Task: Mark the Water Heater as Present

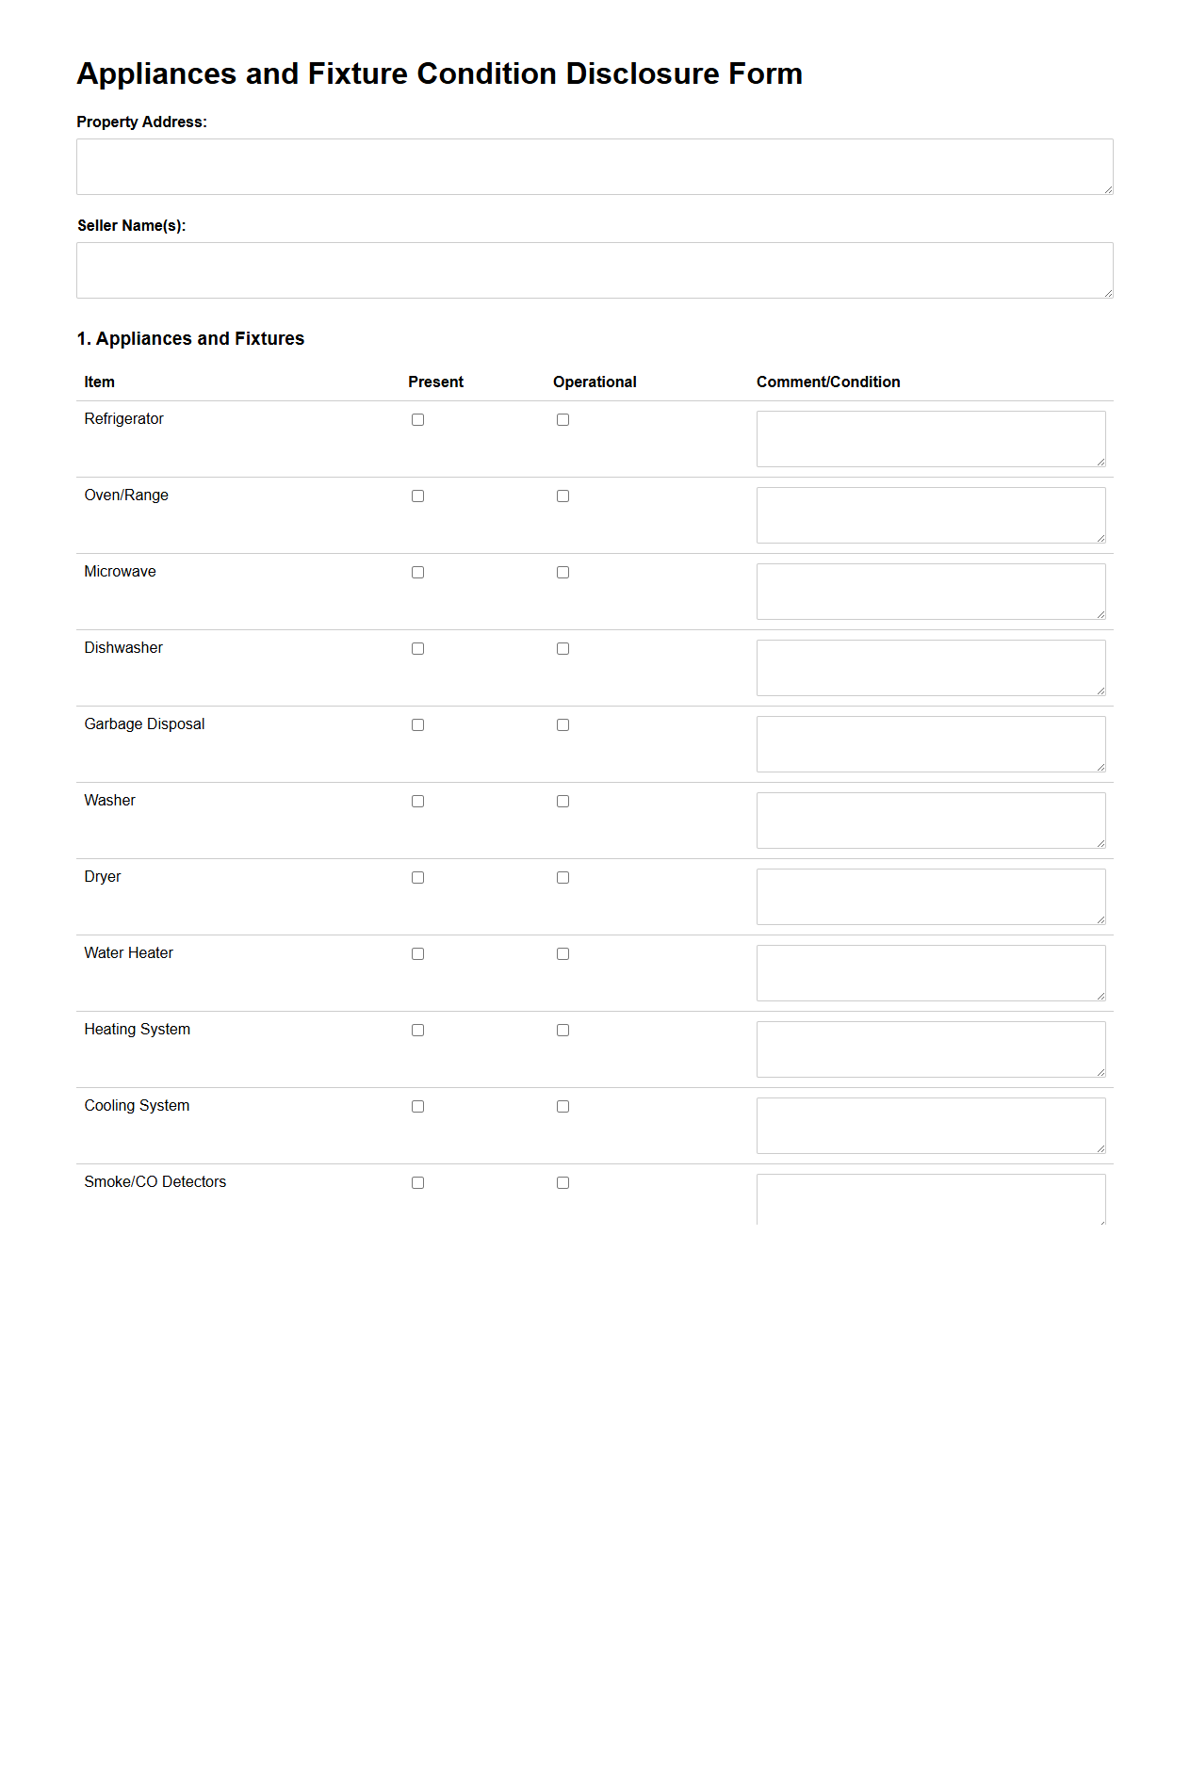Action: 417,953
